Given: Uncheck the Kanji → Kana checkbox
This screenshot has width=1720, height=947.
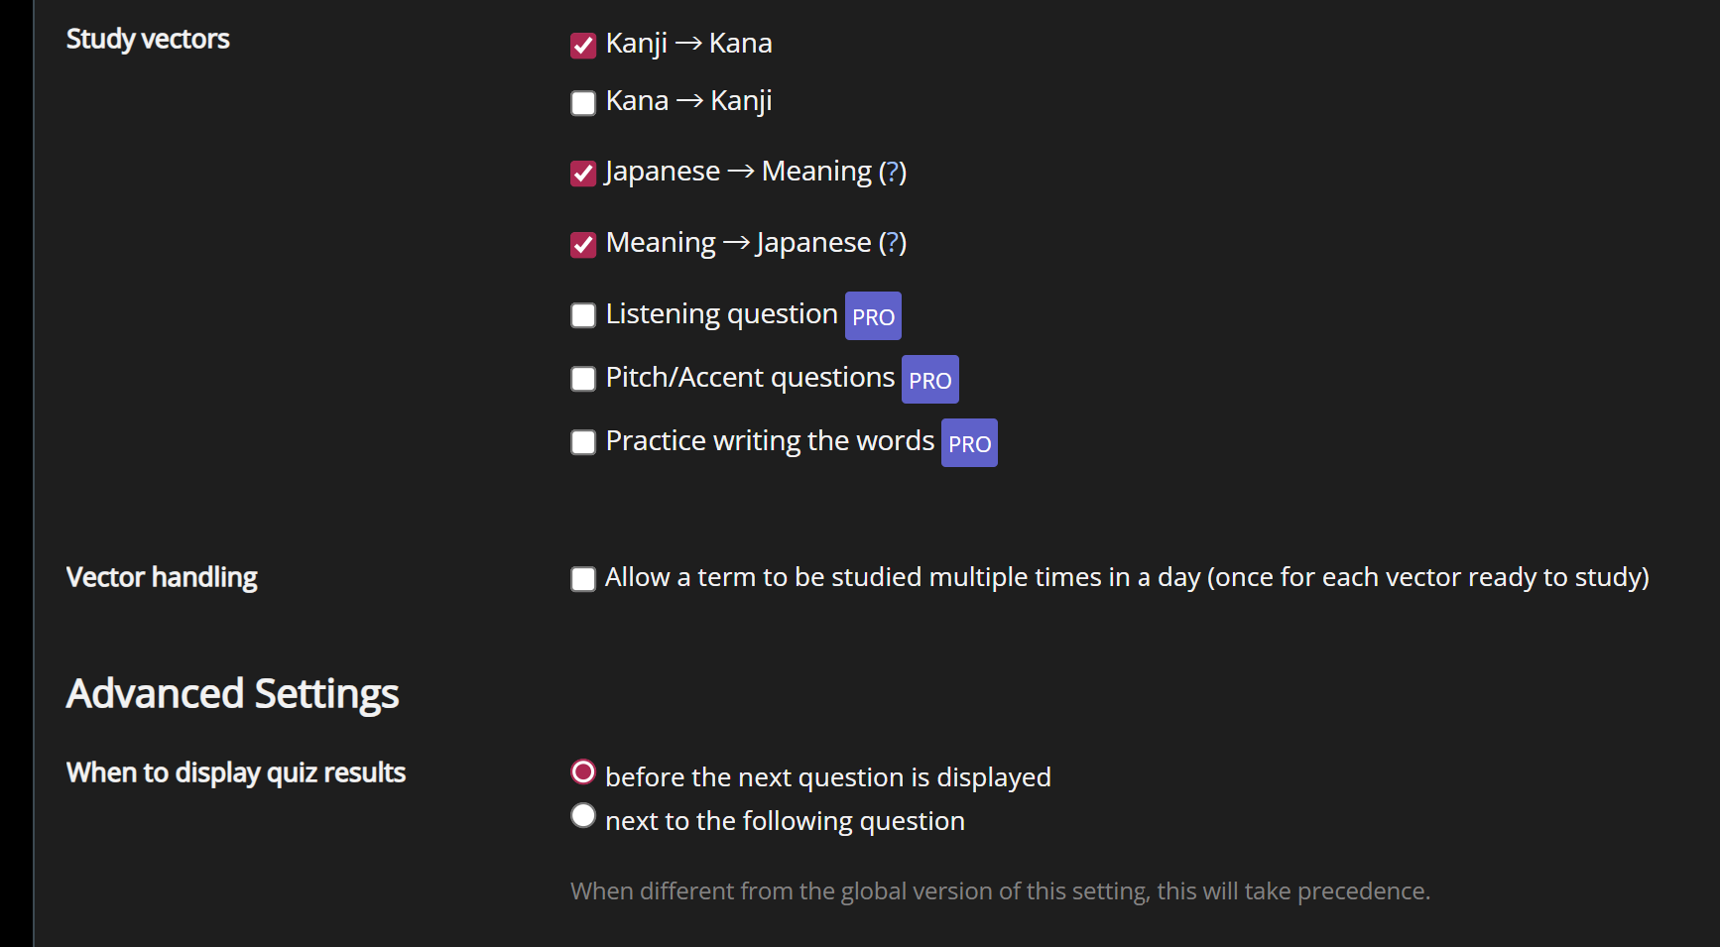Looking at the screenshot, I should tap(583, 46).
